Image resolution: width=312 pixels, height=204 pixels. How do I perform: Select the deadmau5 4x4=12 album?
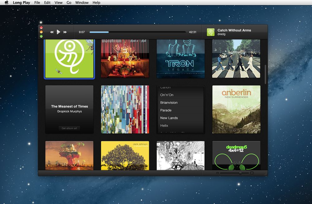(x=236, y=155)
